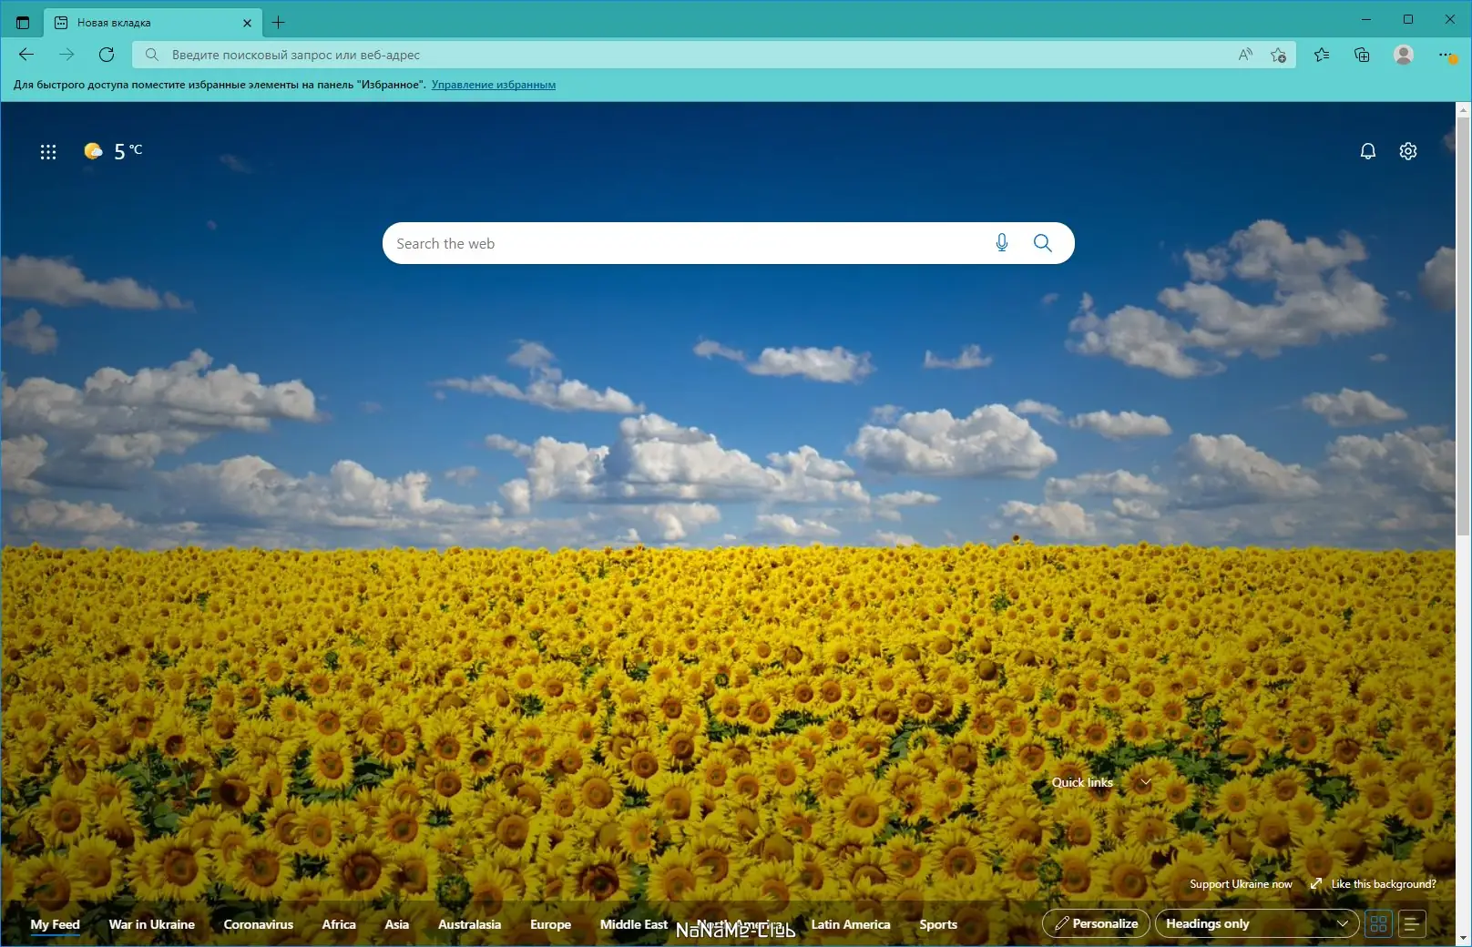Open the app launcher grid icon
The height and width of the screenshot is (947, 1472).
pyautogui.click(x=48, y=152)
